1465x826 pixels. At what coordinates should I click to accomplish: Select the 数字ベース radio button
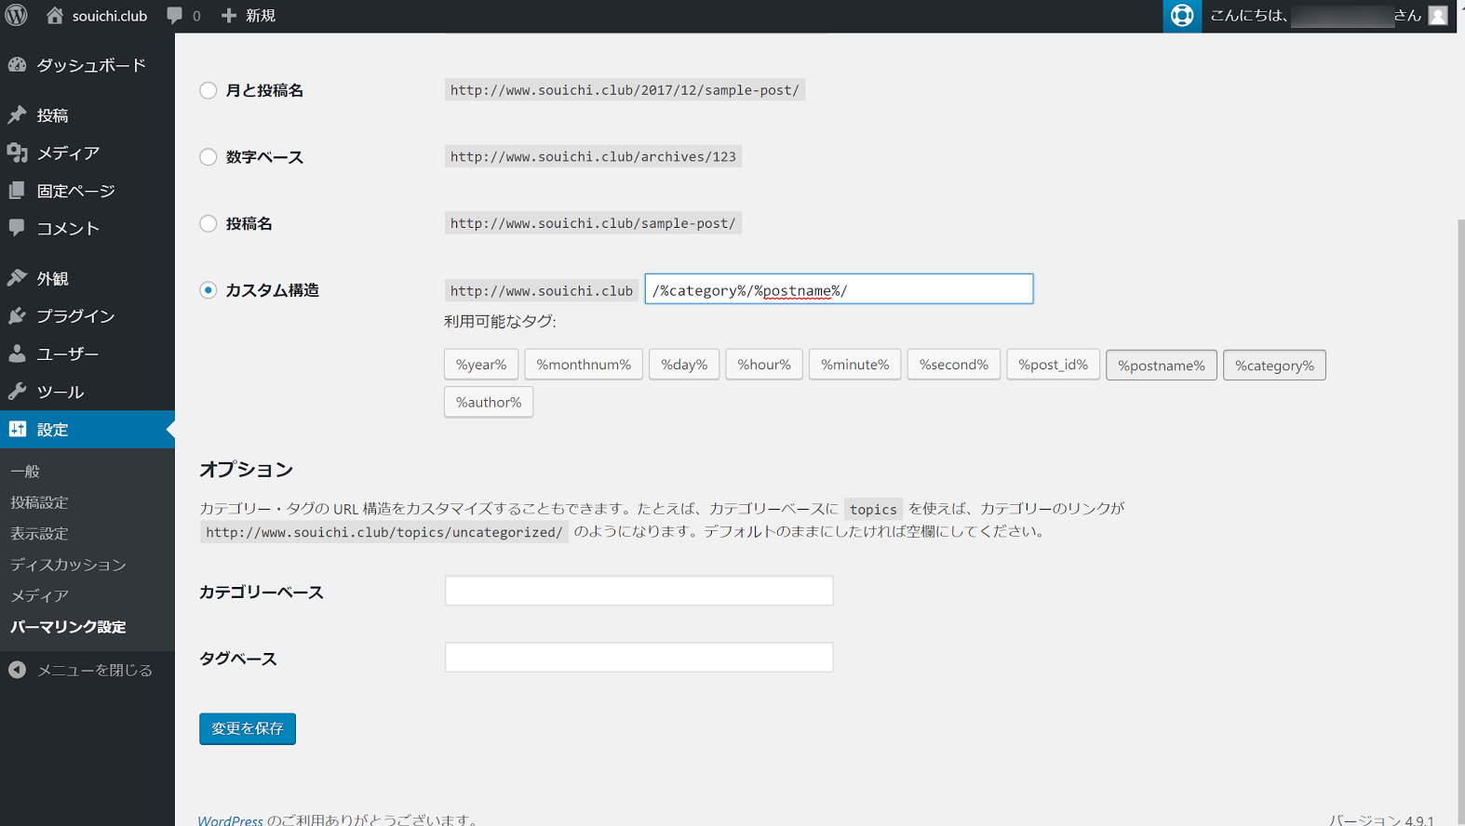coord(208,157)
